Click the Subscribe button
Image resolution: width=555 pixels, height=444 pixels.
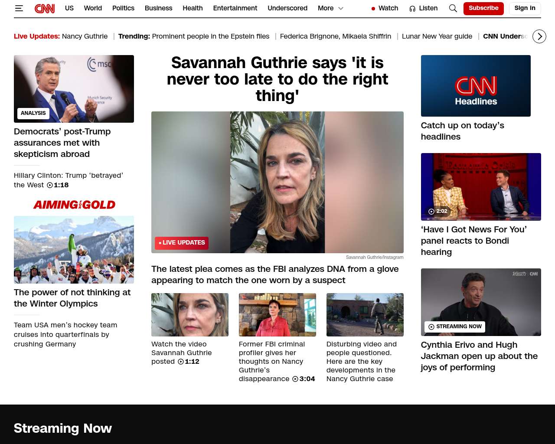483,8
